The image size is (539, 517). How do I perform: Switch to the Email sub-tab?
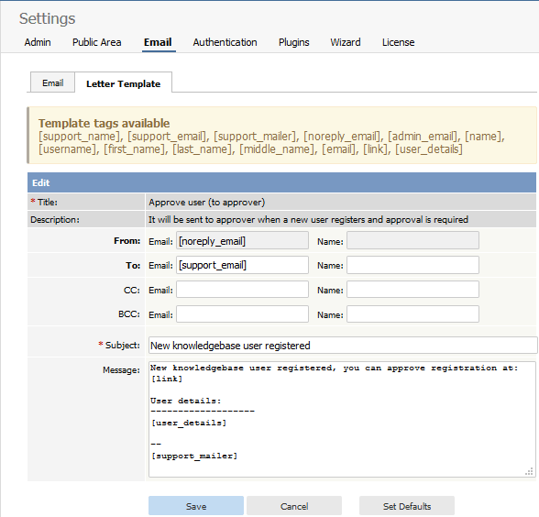[52, 82]
